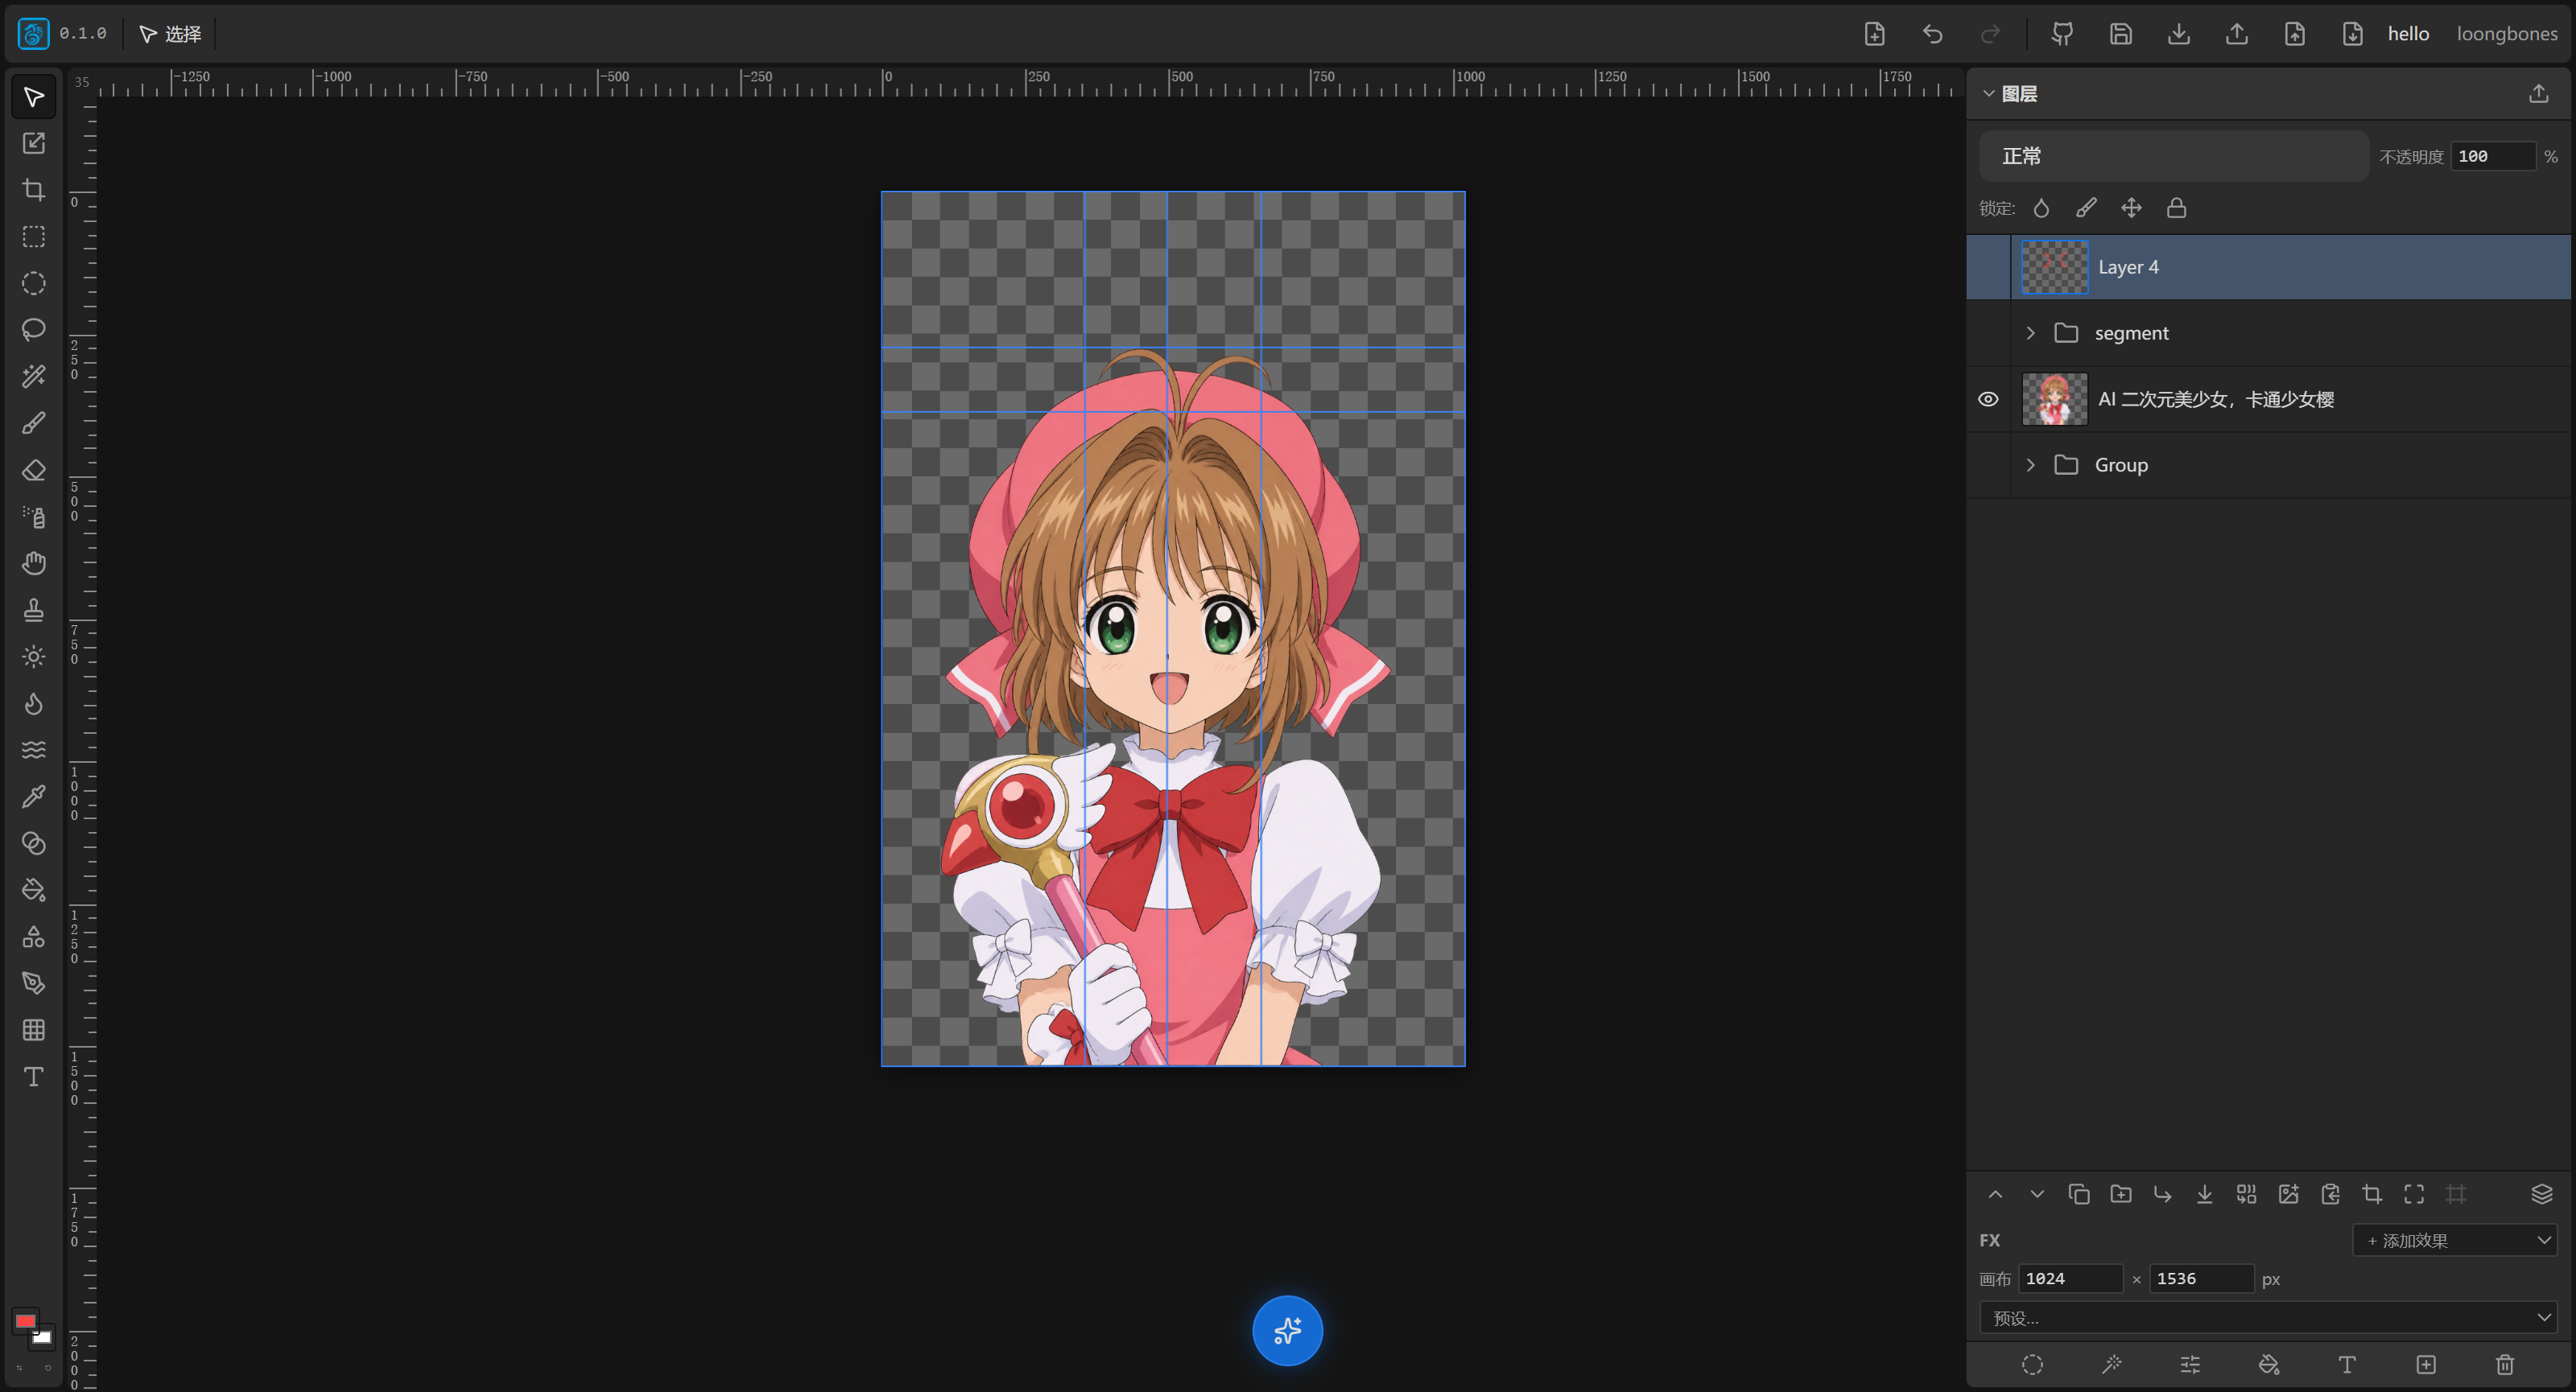Open the 正常 blend mode dropdown

point(2173,156)
